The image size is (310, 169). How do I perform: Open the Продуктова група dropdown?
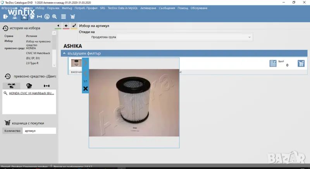coord(250,37)
